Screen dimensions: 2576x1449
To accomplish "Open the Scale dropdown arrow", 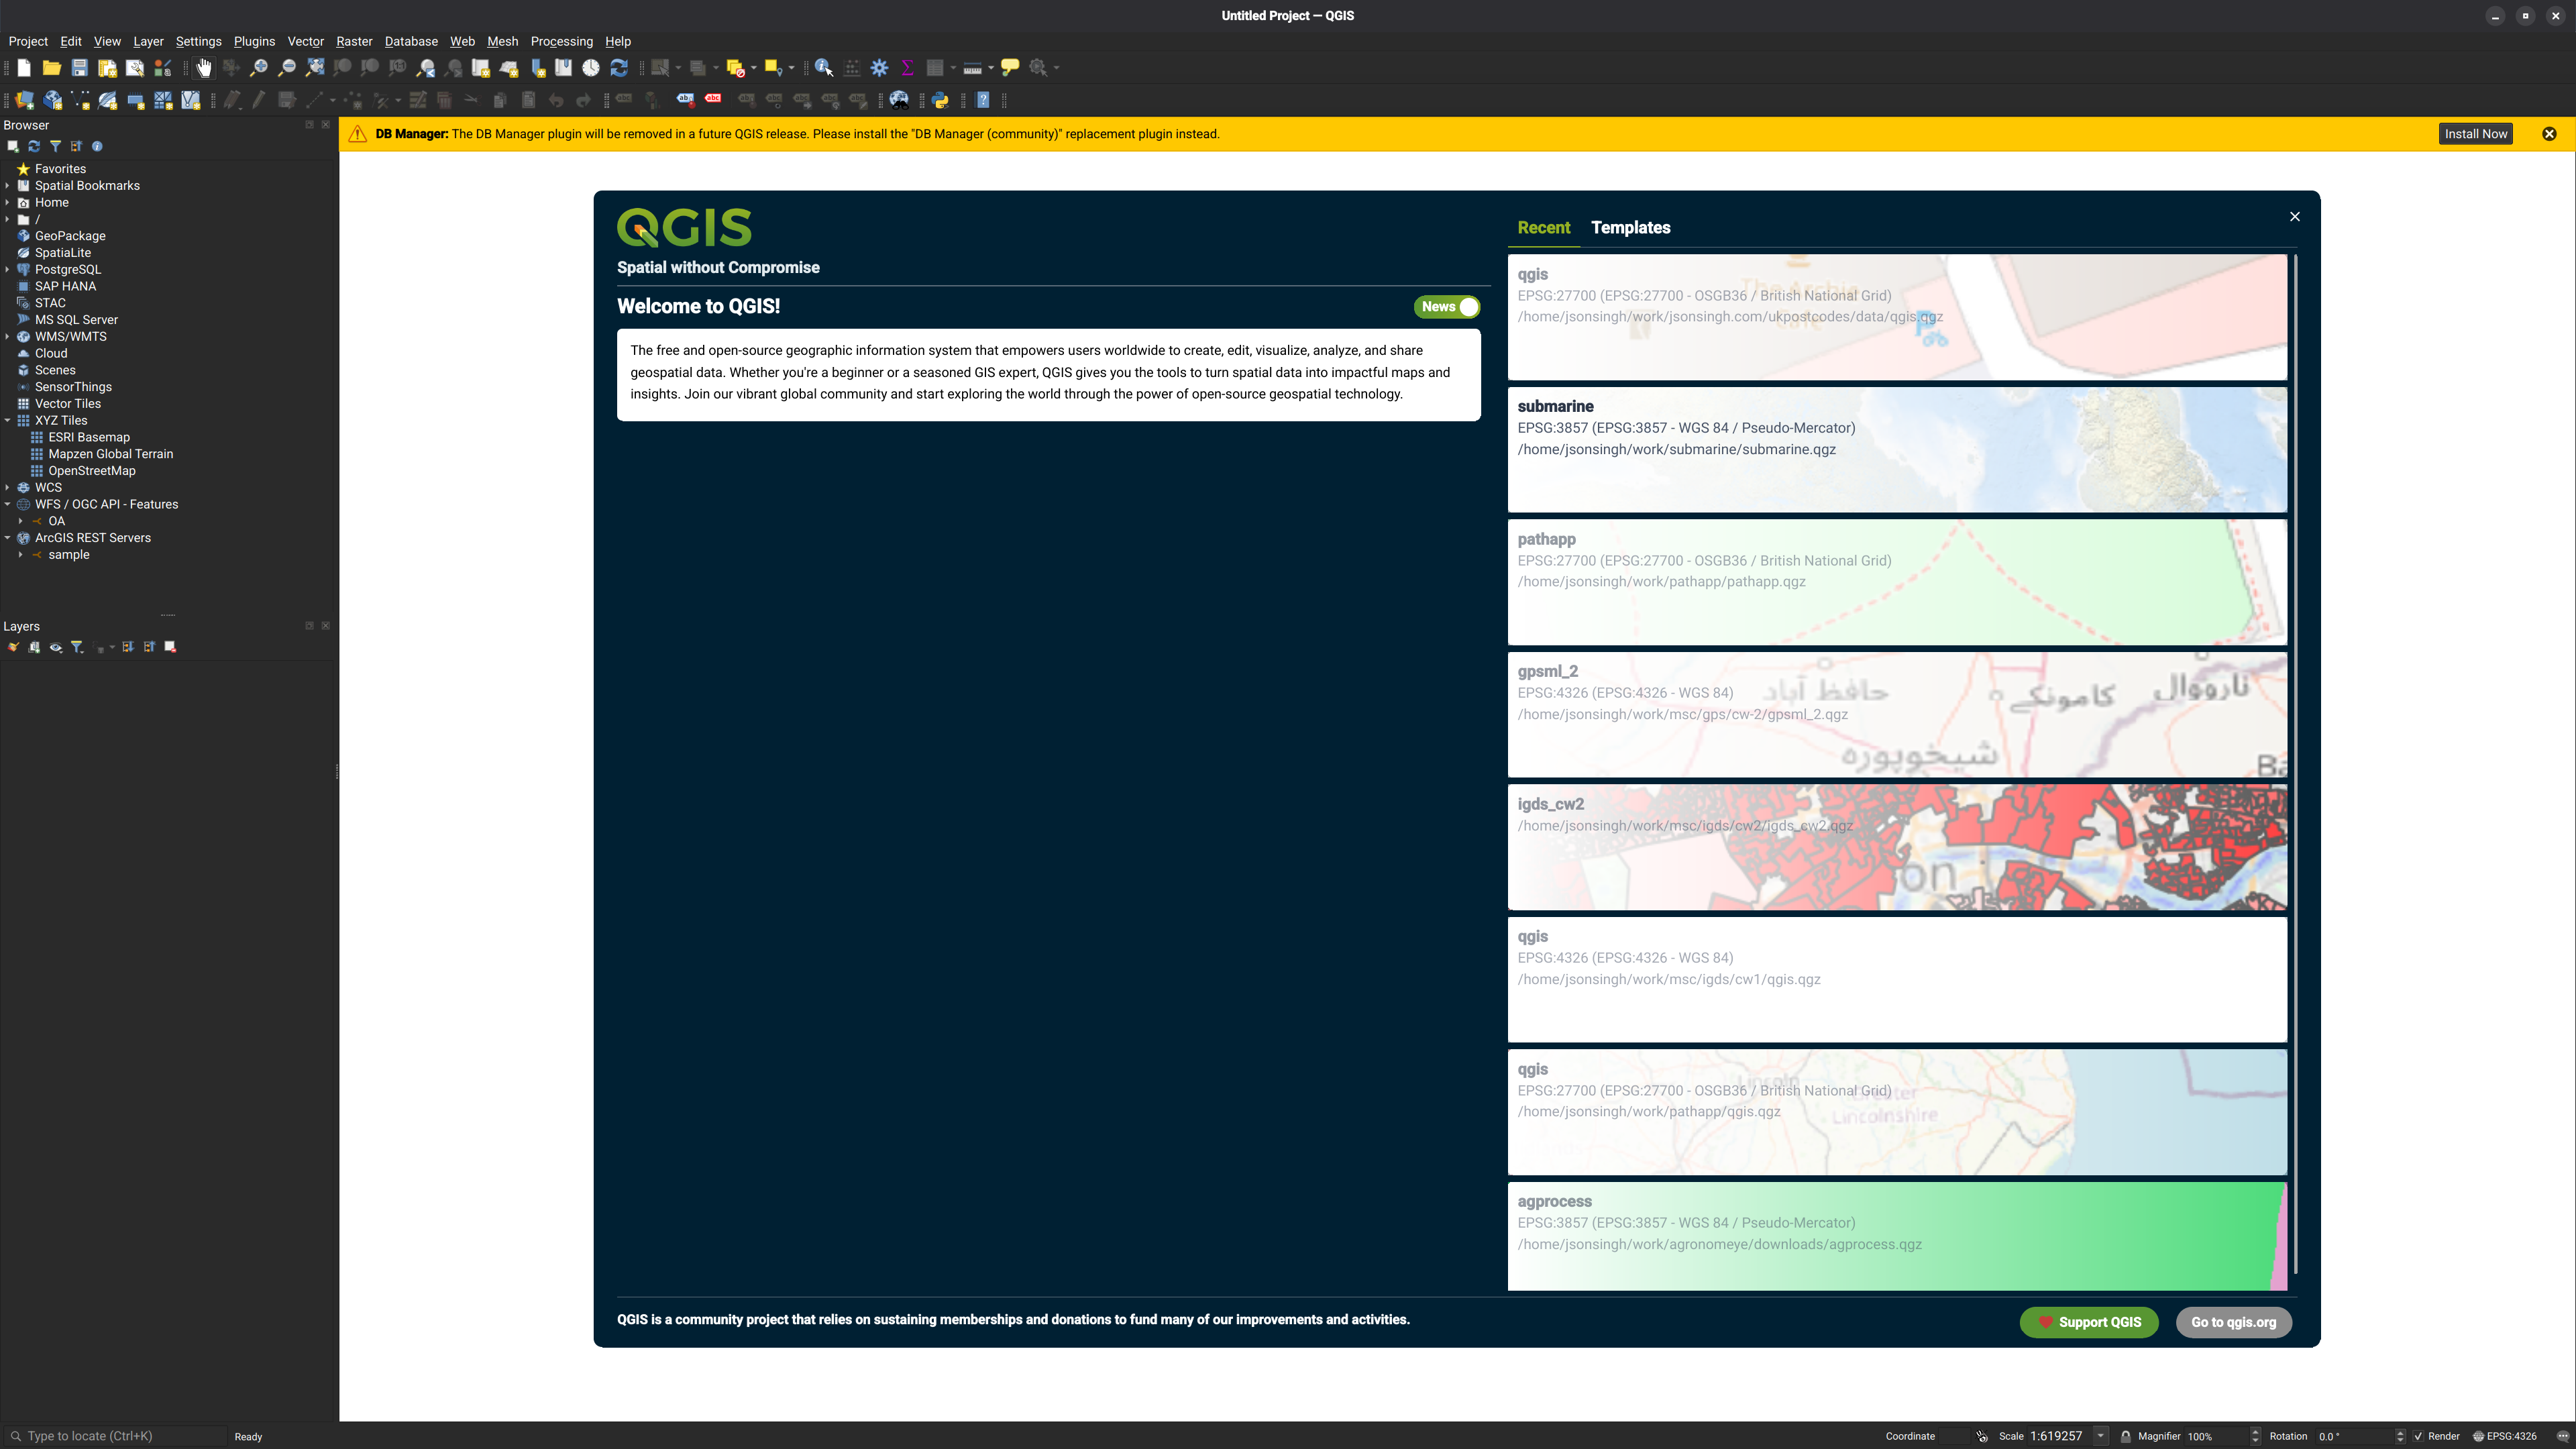I will pyautogui.click(x=2100, y=1436).
